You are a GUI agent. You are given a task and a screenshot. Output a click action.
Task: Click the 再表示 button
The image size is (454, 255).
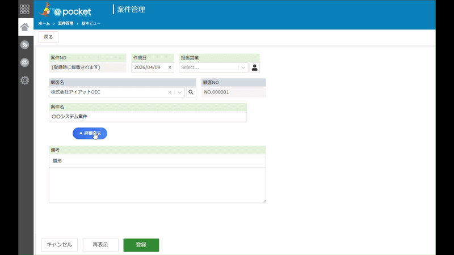[100, 245]
